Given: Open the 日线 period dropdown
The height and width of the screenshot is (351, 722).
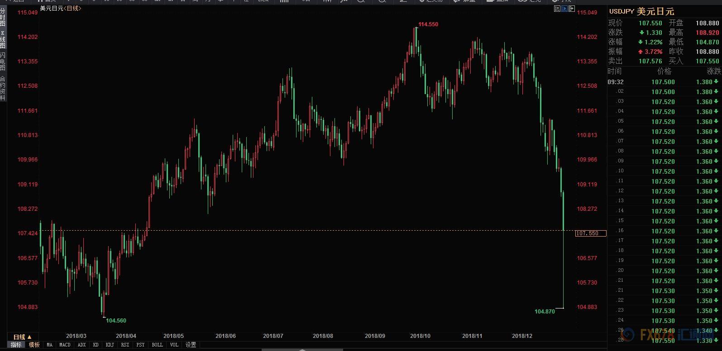Looking at the screenshot, I should pyautogui.click(x=22, y=337).
